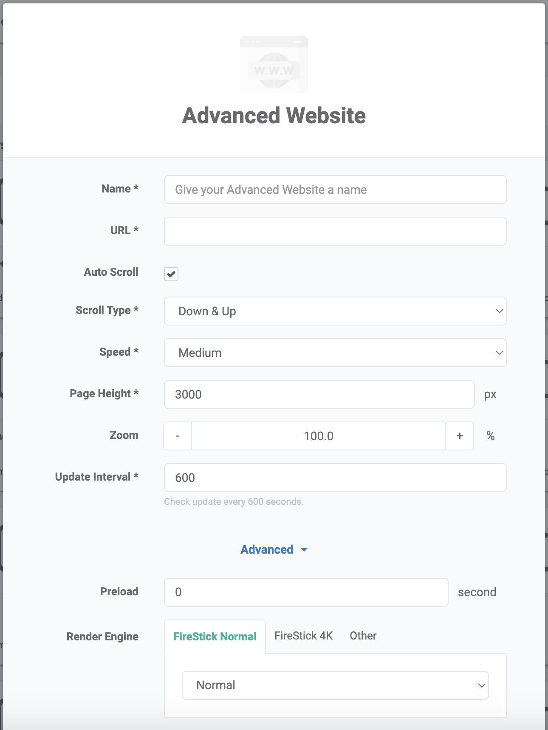Click the Zoom minus button

178,436
